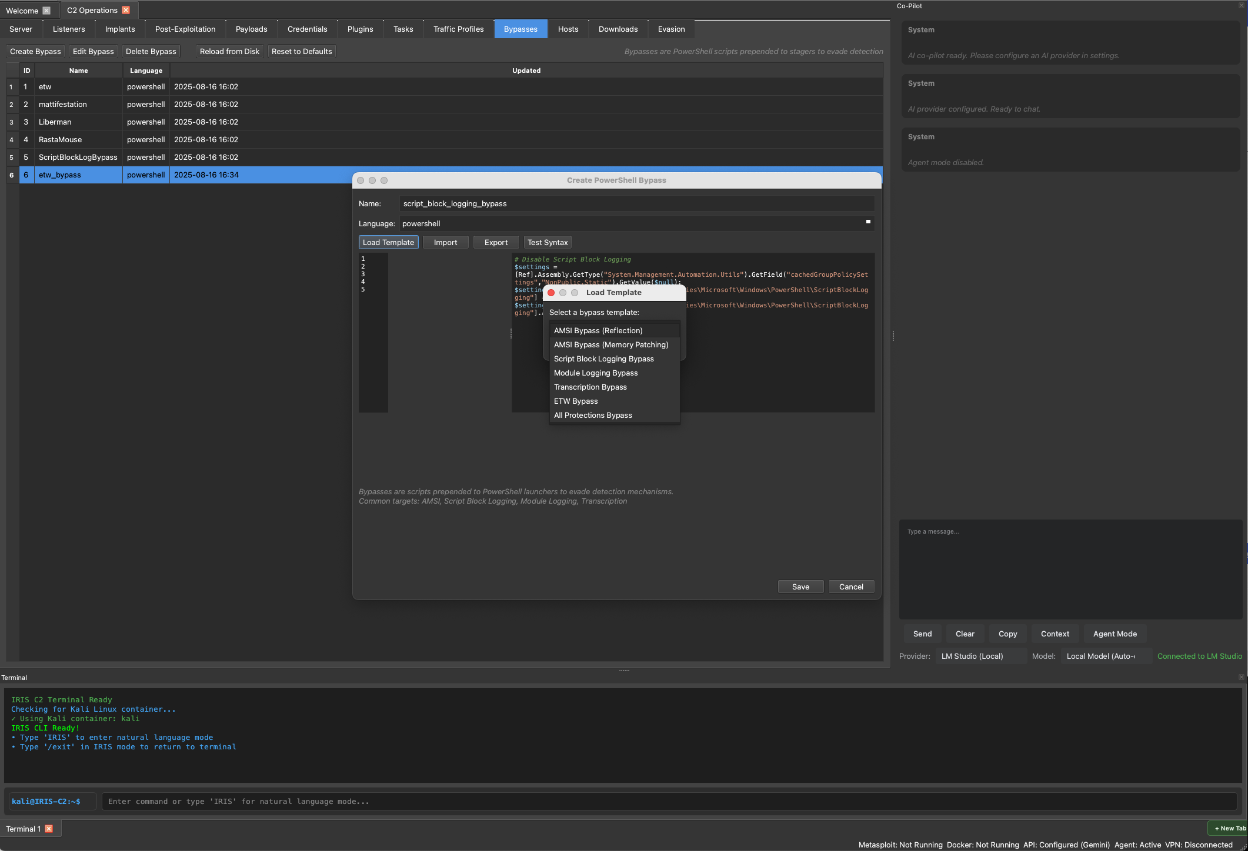Open the Downloads tab
This screenshot has width=1248, height=851.
(618, 29)
